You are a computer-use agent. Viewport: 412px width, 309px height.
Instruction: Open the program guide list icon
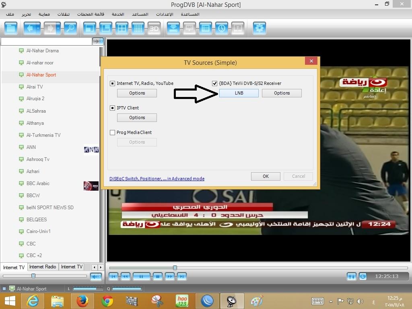click(206, 28)
